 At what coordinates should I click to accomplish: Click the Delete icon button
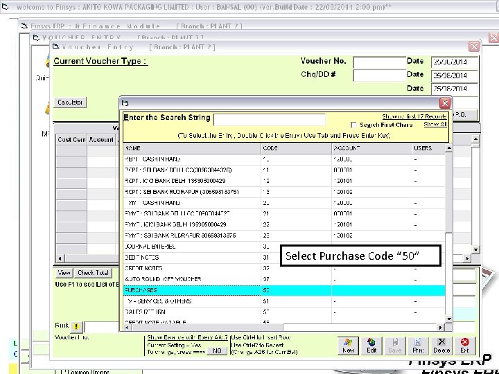pos(441,346)
